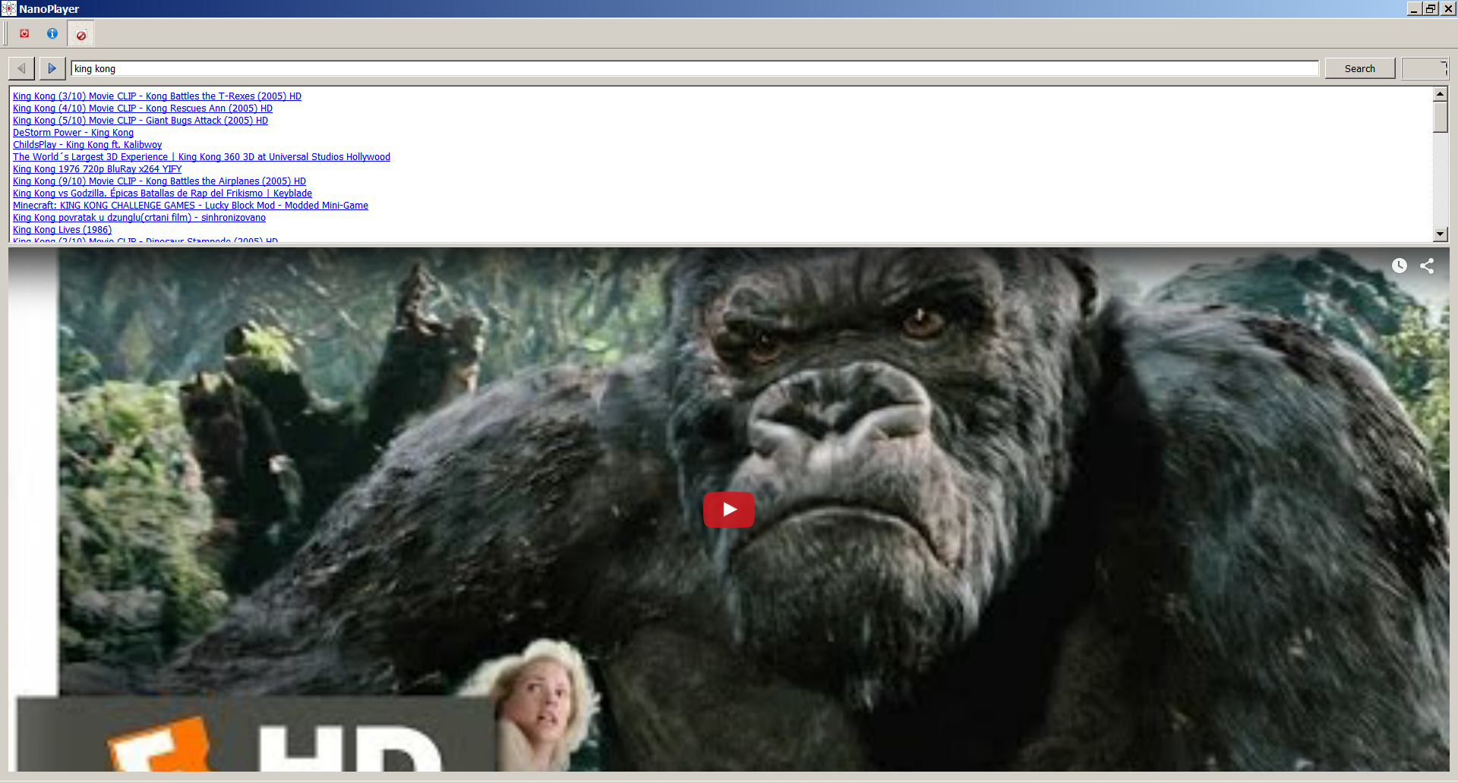The height and width of the screenshot is (783, 1458).
Task: Close the NanoPlayer window
Action: pyautogui.click(x=1447, y=9)
